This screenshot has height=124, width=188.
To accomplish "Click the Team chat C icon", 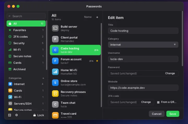I will [x=55, y=105].
